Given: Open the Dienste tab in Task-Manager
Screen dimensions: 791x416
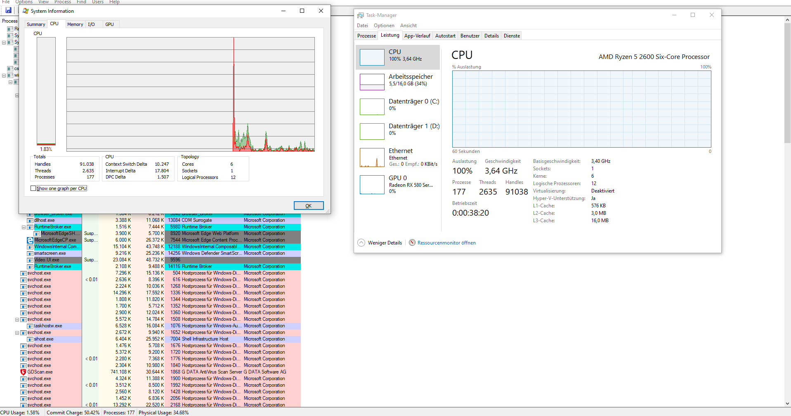Looking at the screenshot, I should [x=512, y=36].
